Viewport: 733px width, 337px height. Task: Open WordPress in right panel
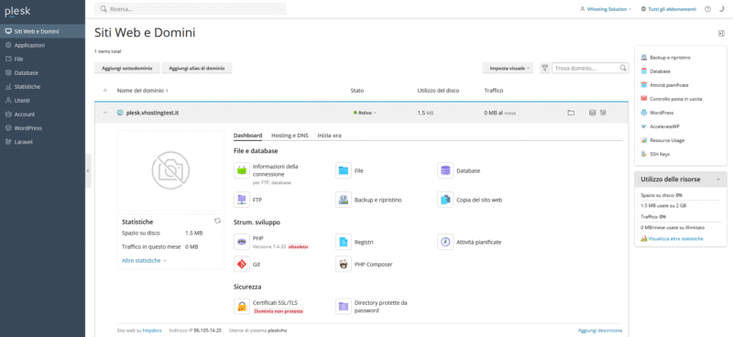tap(662, 113)
